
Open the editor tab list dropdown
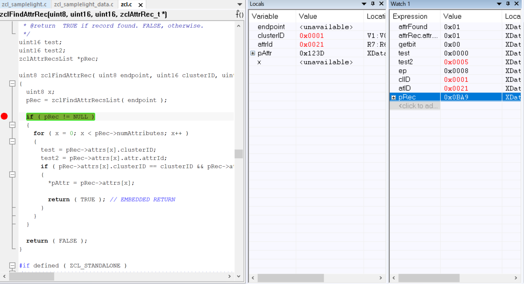click(239, 5)
